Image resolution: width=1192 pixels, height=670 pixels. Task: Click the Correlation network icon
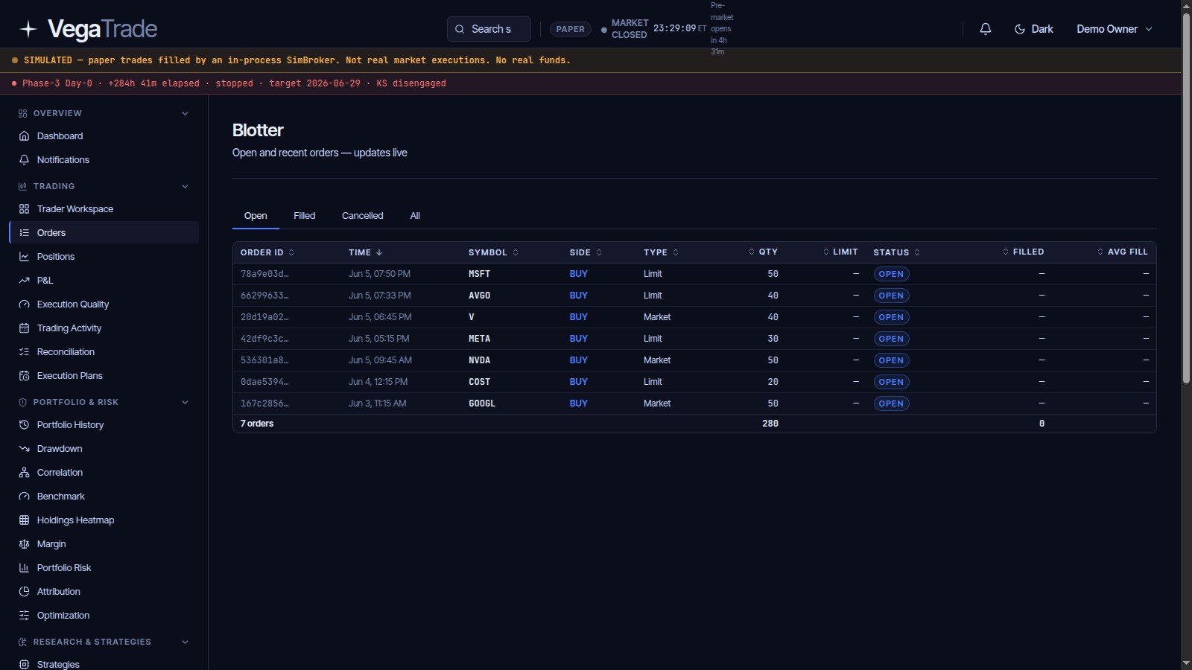[x=24, y=473]
